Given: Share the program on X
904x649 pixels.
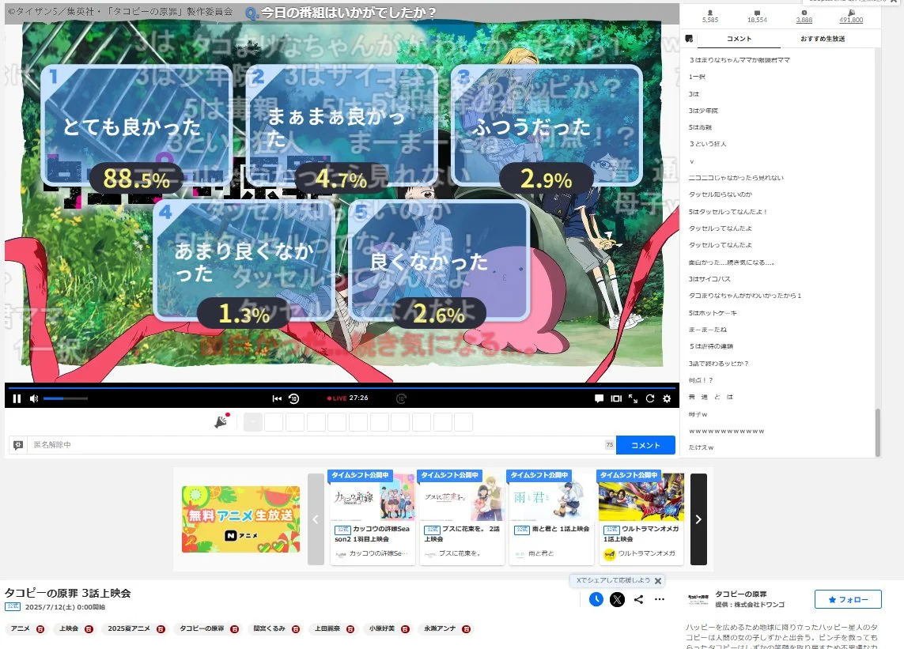Looking at the screenshot, I should (x=617, y=599).
